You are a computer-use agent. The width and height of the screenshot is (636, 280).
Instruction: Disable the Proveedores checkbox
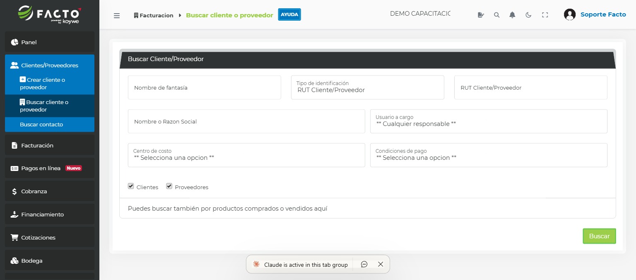[x=169, y=186]
